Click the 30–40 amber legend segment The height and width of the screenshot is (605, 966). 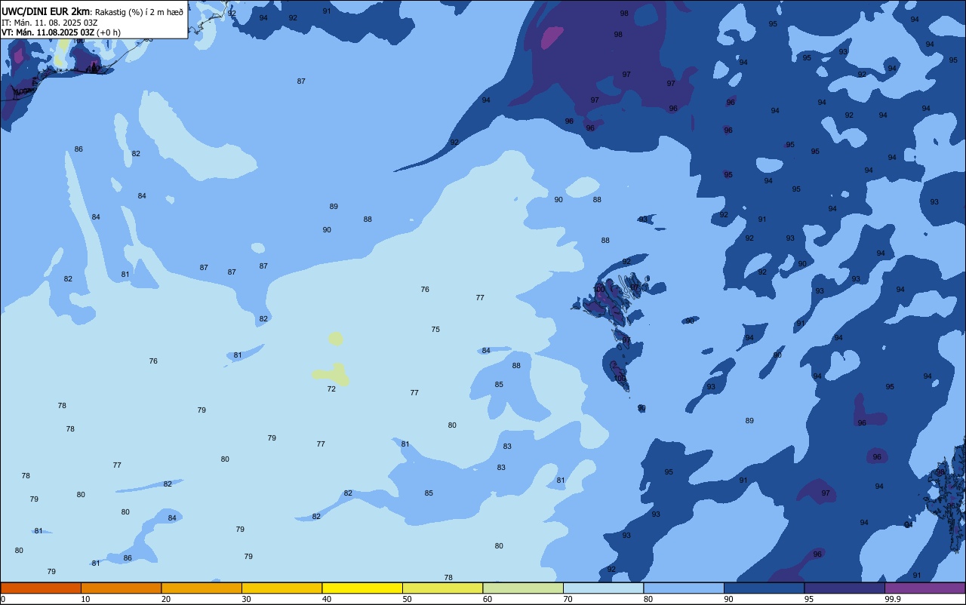tap(281, 588)
